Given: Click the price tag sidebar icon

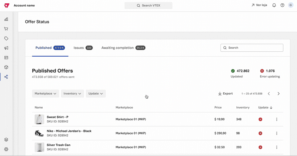Looking at the screenshot, I should click(6, 38).
